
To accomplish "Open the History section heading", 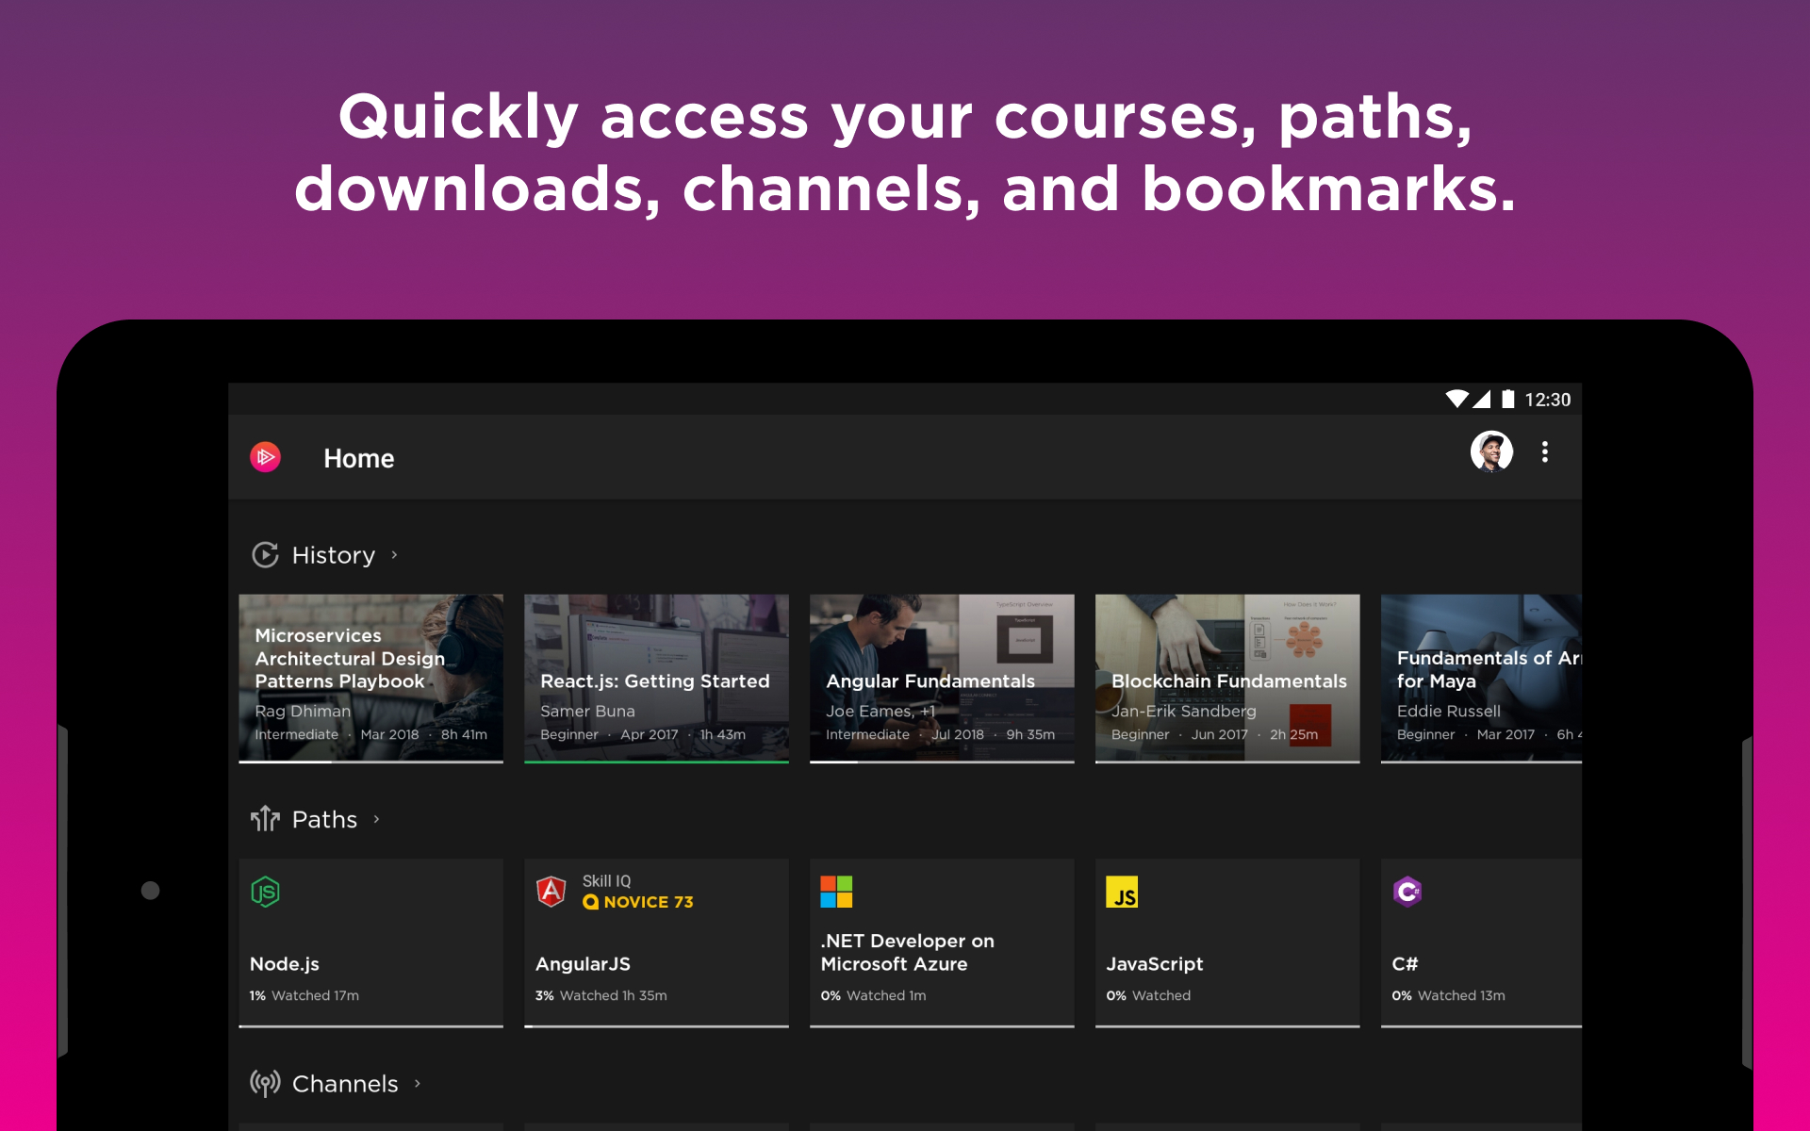I will click(x=334, y=555).
